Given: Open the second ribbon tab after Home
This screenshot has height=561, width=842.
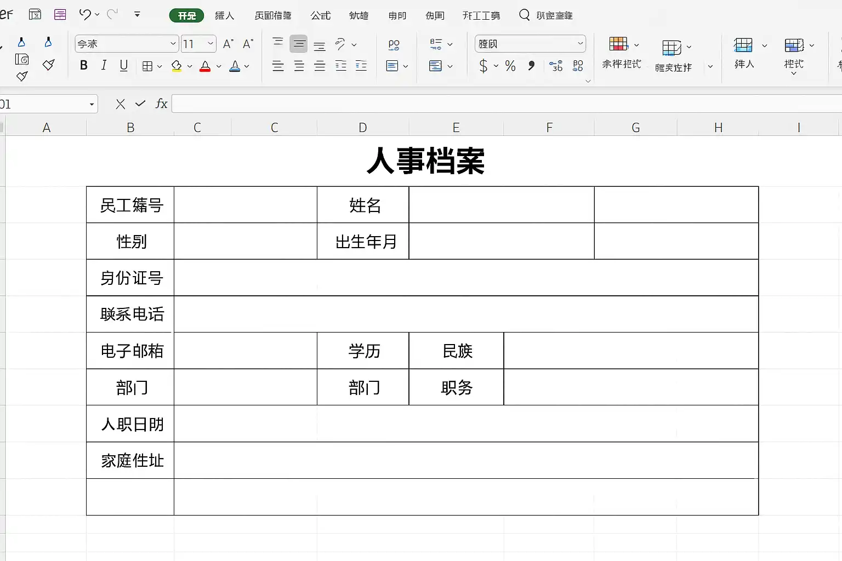Looking at the screenshot, I should [273, 15].
